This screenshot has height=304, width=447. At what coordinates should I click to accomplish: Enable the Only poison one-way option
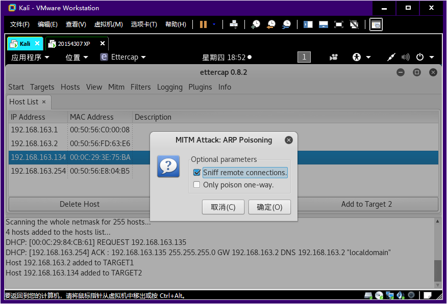tap(197, 185)
